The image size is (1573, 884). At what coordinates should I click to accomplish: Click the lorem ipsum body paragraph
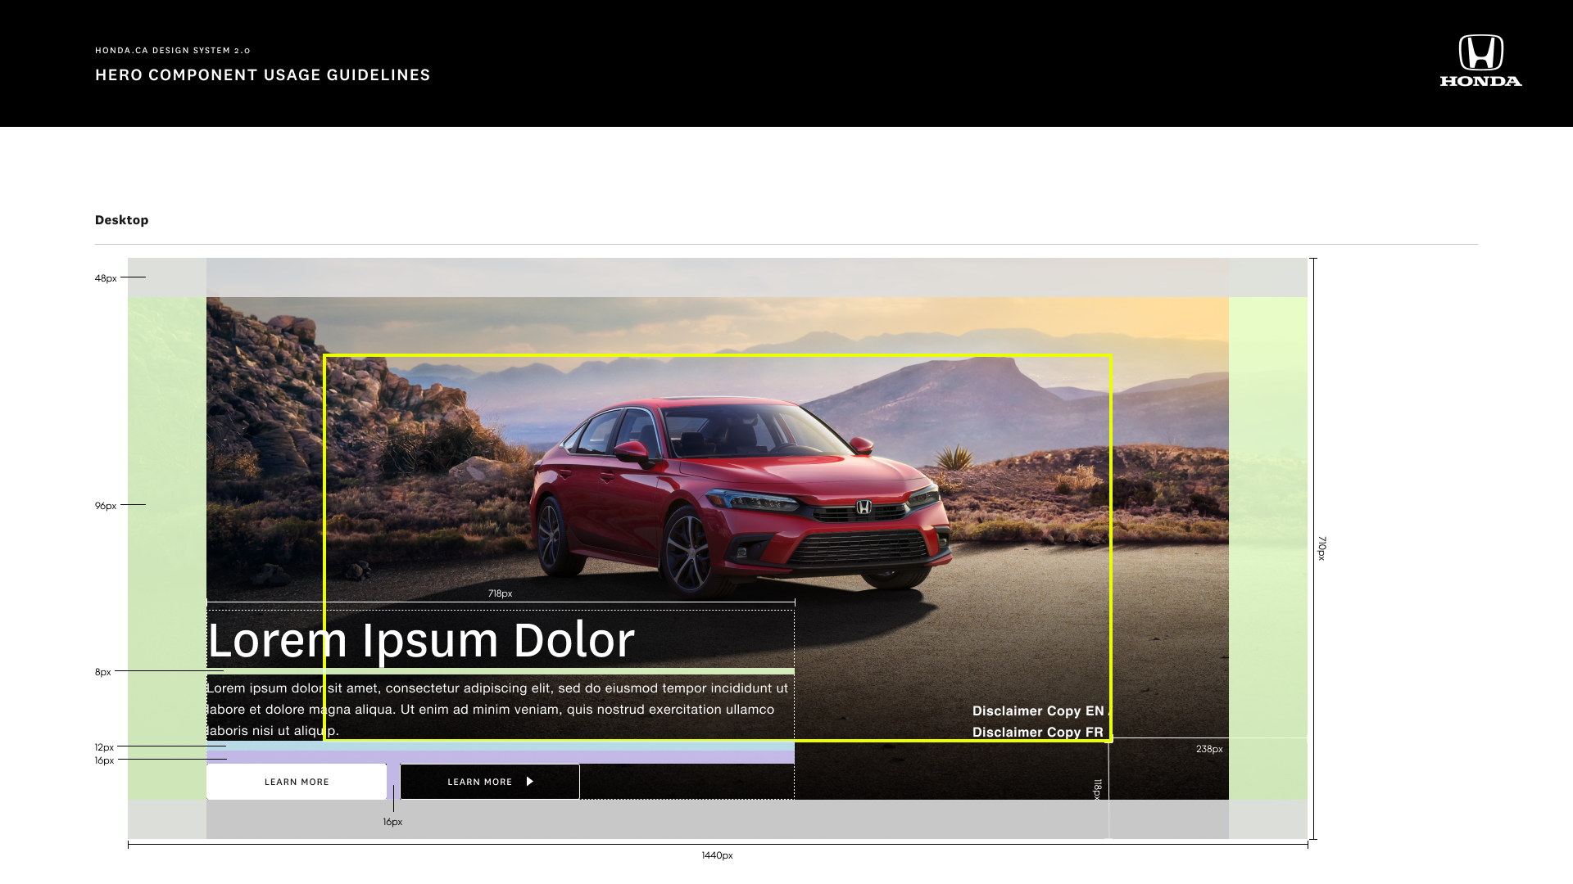(498, 710)
